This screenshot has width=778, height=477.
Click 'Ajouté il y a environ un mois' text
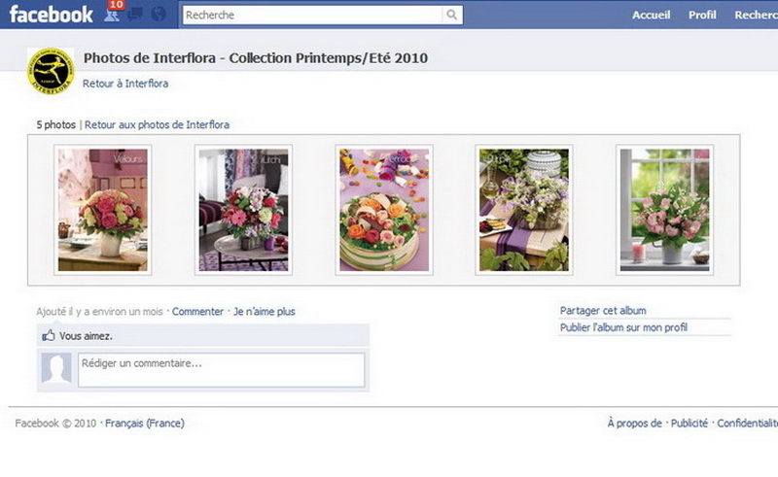tap(99, 312)
